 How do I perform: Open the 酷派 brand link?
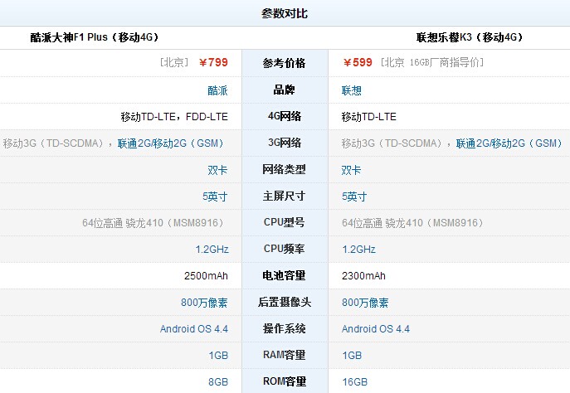[217, 90]
